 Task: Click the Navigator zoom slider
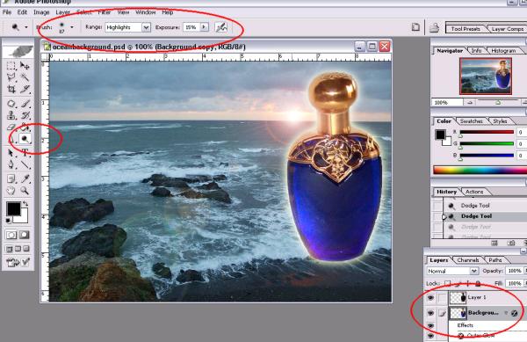(498, 102)
